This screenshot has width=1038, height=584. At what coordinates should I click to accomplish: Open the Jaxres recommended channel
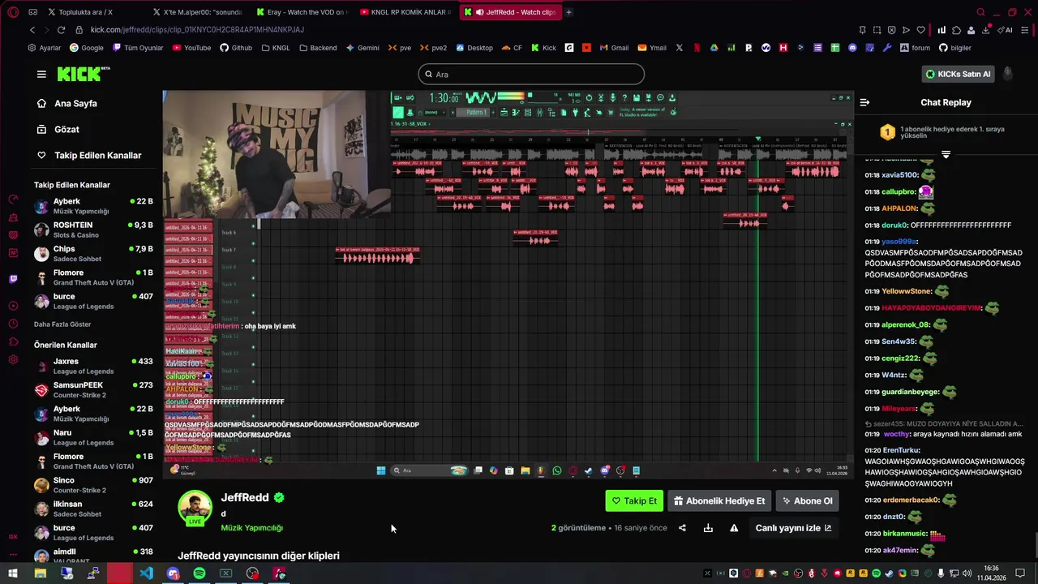(x=93, y=366)
